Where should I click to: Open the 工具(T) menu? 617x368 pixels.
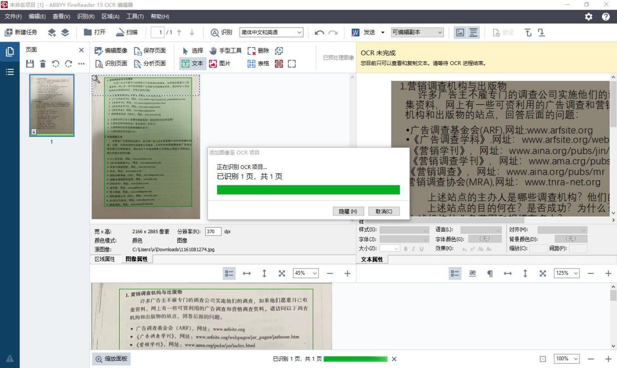(135, 17)
